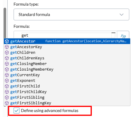The height and width of the screenshot is (117, 134).
Task: Click the Standard formula dropdown chevron
Action: pyautogui.click(x=122, y=14)
